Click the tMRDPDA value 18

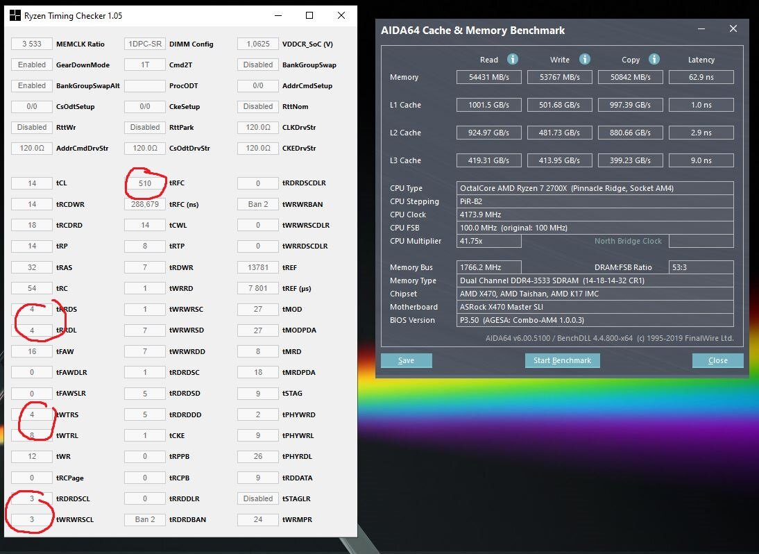point(258,372)
